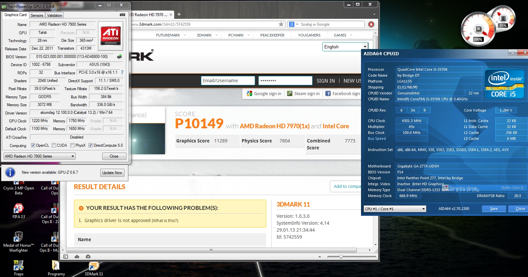Open a new browser tab with plus

(179, 14)
